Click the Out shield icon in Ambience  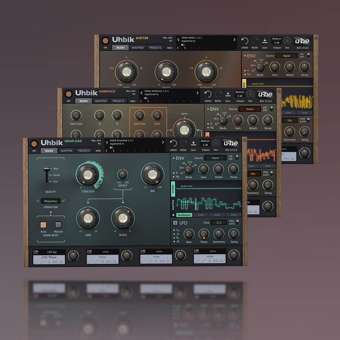[250, 94]
